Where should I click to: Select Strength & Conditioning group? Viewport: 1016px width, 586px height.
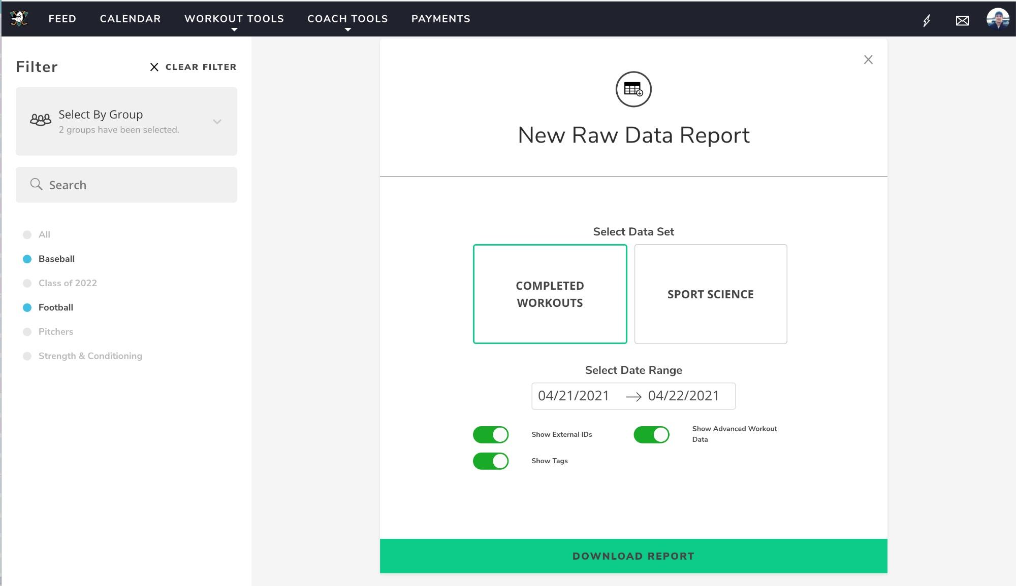[83, 356]
